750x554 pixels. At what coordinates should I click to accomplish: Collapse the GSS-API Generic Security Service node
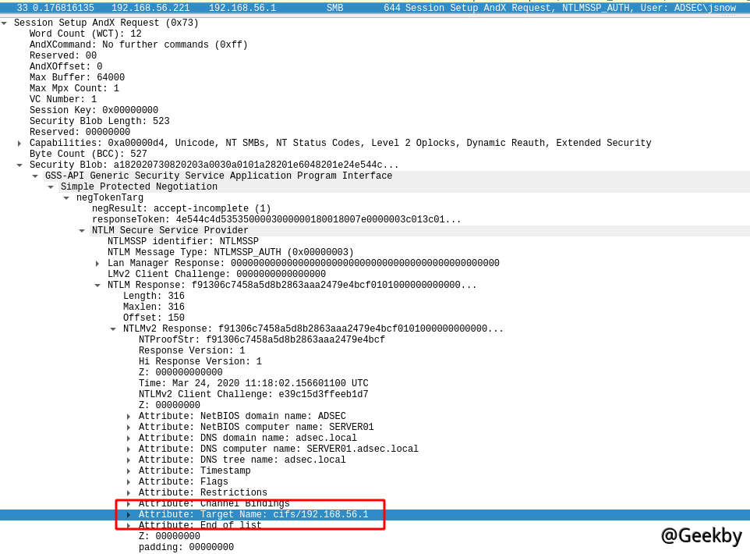pos(35,176)
